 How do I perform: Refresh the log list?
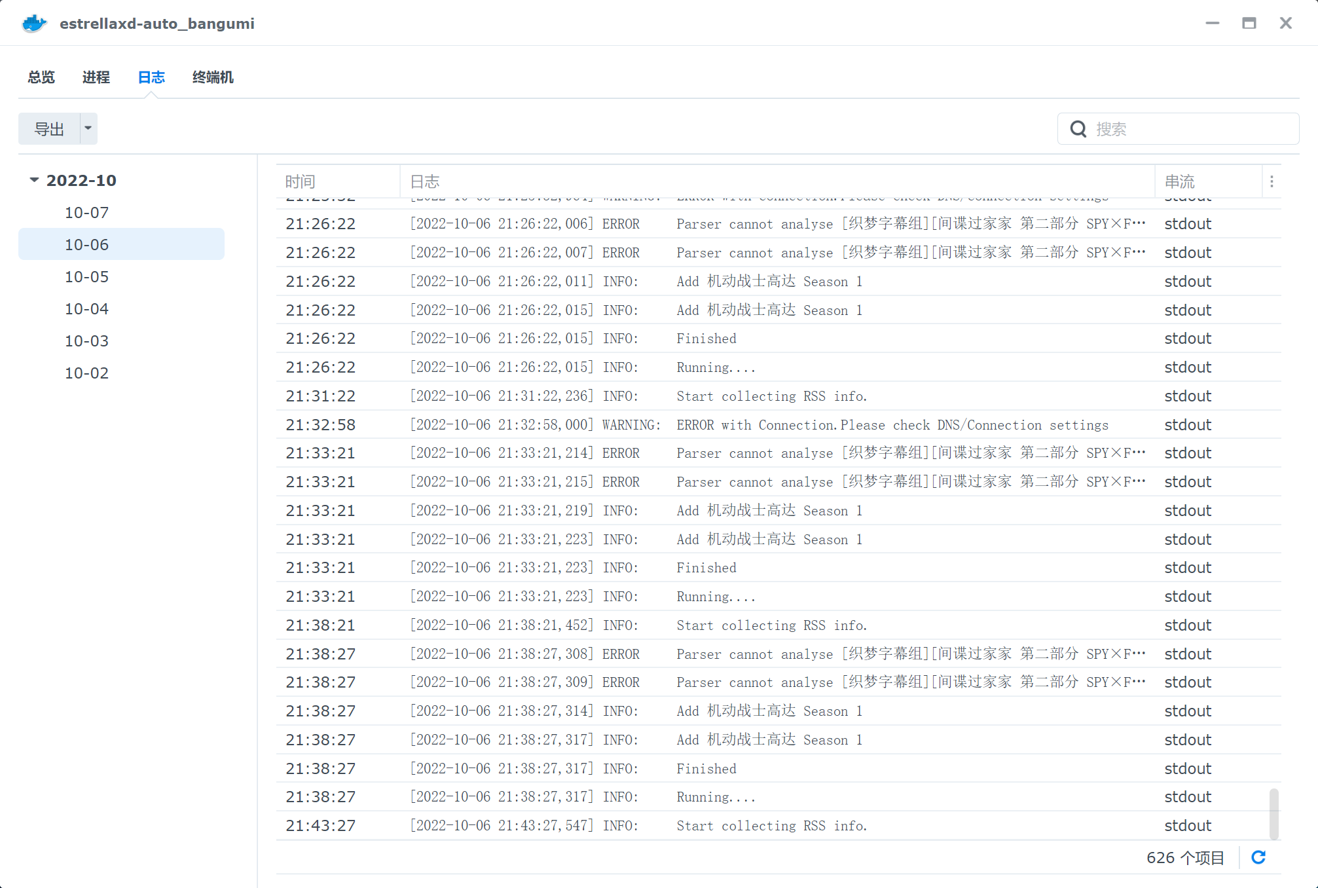[x=1259, y=857]
